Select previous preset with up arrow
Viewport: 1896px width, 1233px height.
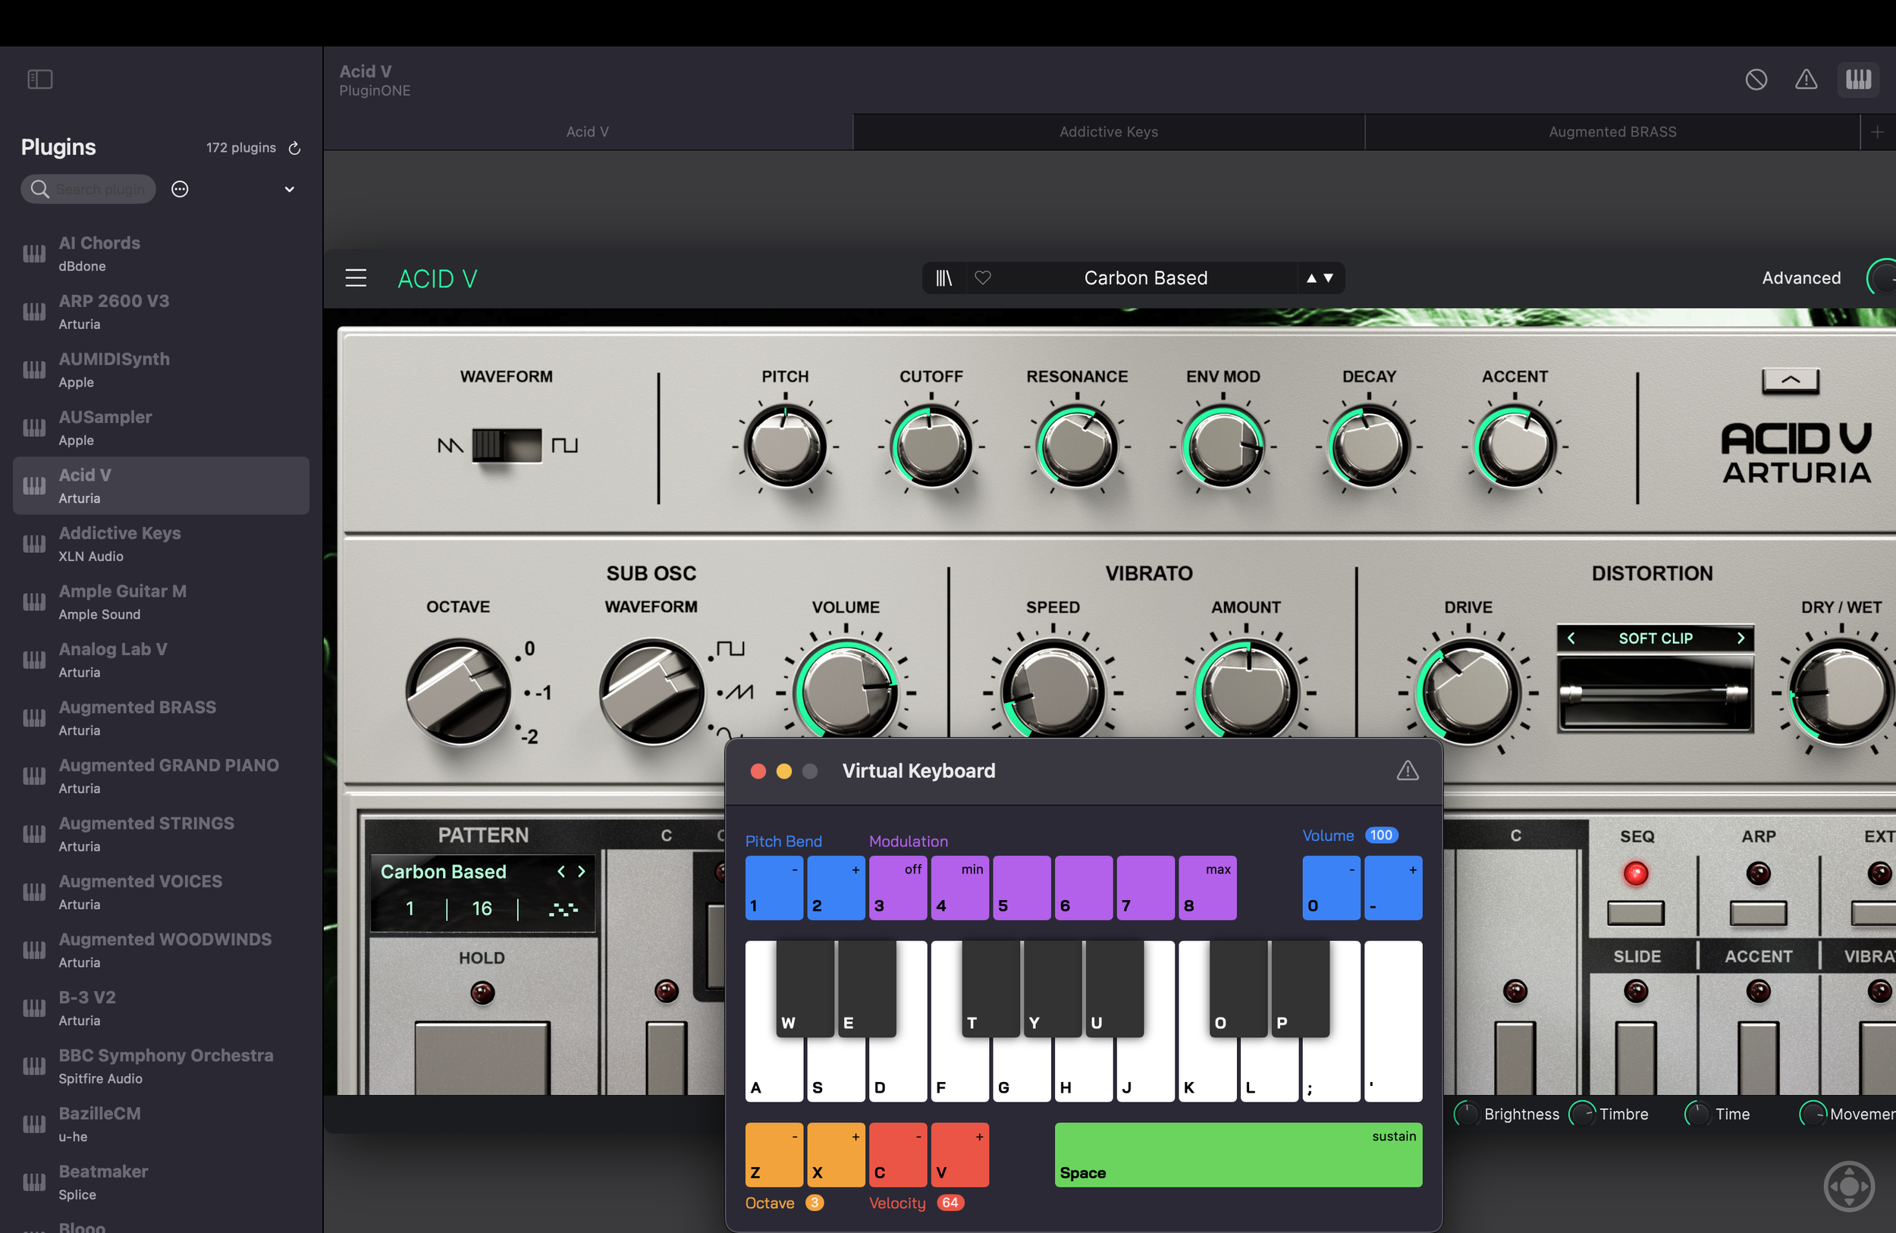click(x=1311, y=278)
